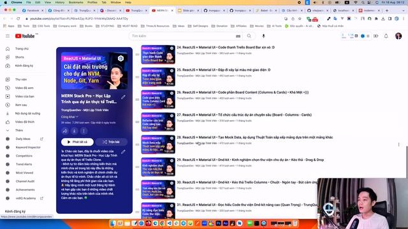Click Phát tất cả button
This screenshot has height=229, width=408.
click(x=77, y=142)
